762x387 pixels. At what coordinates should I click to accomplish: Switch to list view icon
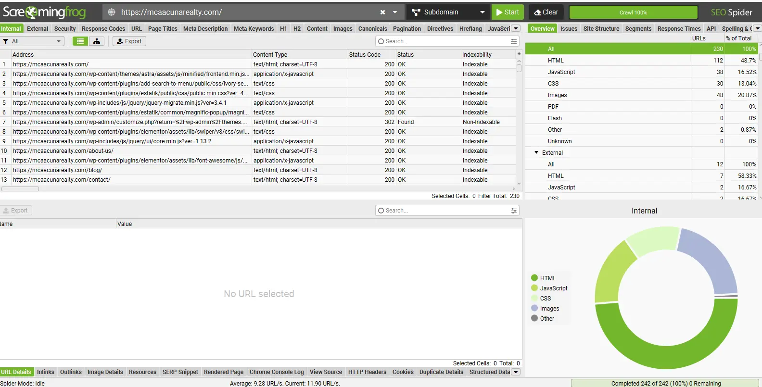point(80,41)
